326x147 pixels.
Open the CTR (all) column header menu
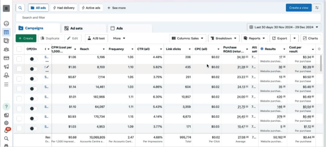[161, 49]
